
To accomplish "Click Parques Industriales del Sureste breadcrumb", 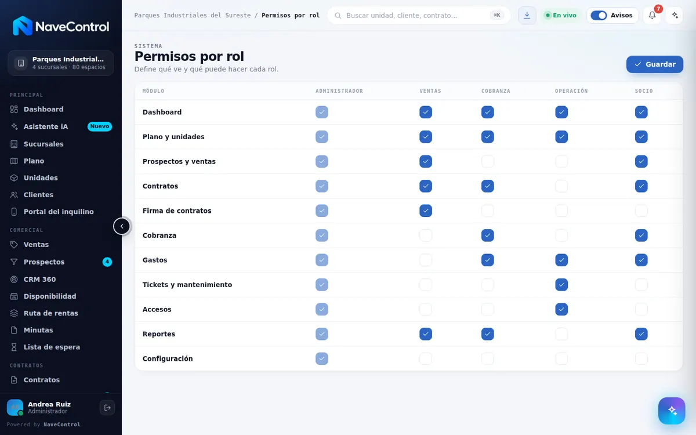I will (x=193, y=16).
